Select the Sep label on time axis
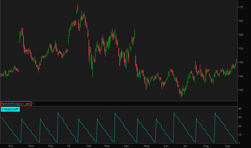The image size is (251, 148). [227, 146]
